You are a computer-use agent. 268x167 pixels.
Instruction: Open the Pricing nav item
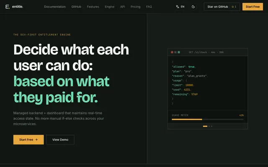[136, 7]
